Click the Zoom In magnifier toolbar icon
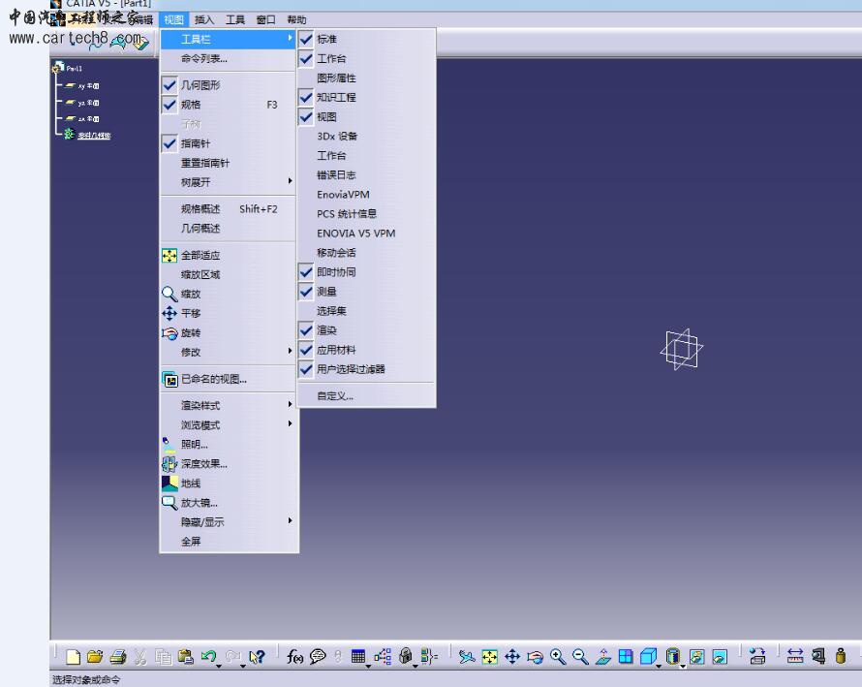 point(558,657)
